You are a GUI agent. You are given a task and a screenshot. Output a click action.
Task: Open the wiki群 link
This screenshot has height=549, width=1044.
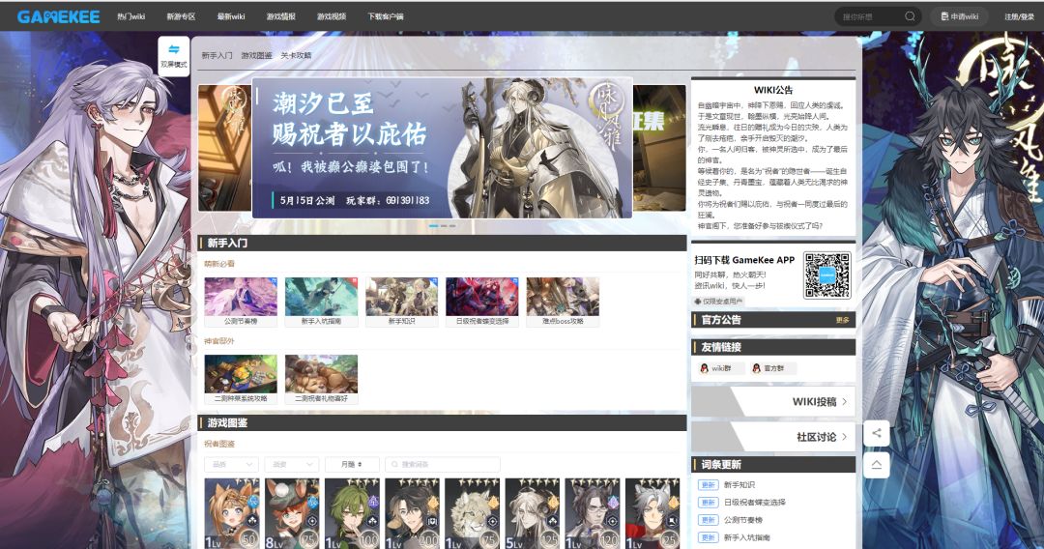pos(720,368)
